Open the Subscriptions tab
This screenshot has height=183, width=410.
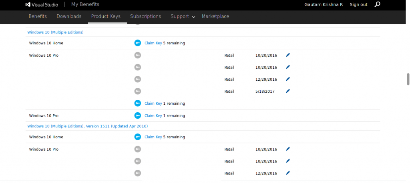[x=145, y=16]
